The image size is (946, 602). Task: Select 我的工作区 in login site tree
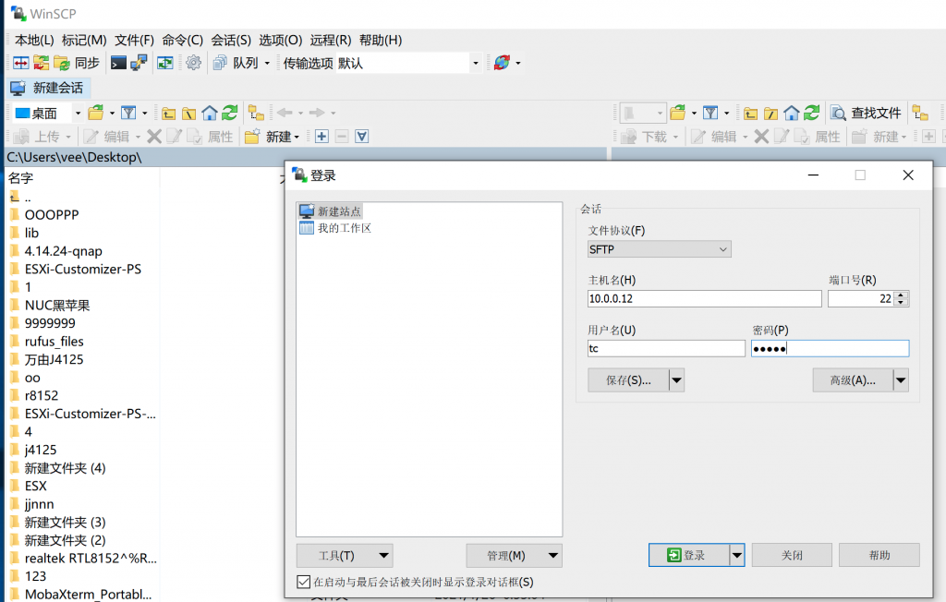point(336,228)
